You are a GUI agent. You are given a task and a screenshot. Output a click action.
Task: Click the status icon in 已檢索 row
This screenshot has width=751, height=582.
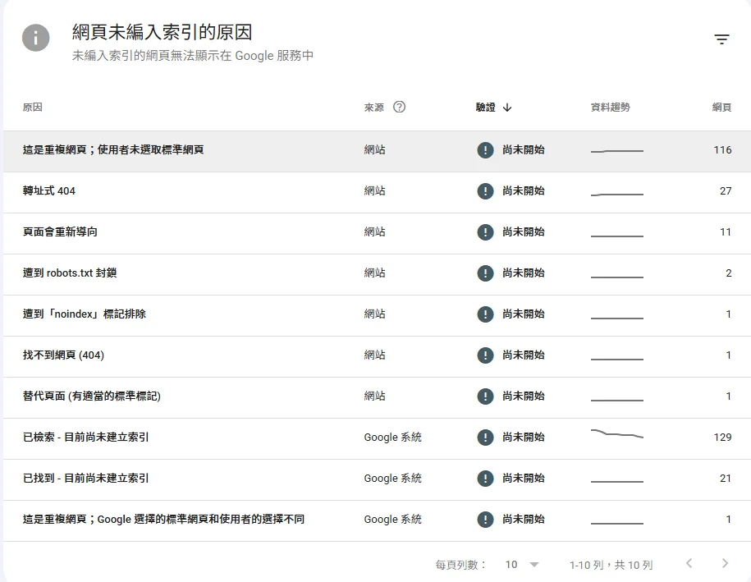[485, 438]
